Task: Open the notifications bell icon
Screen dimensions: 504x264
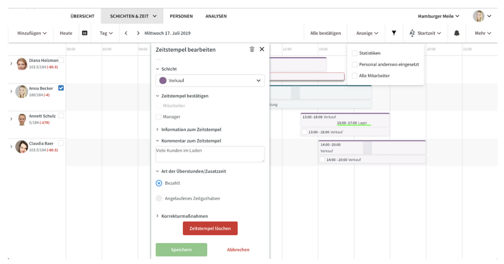Action: click(457, 33)
